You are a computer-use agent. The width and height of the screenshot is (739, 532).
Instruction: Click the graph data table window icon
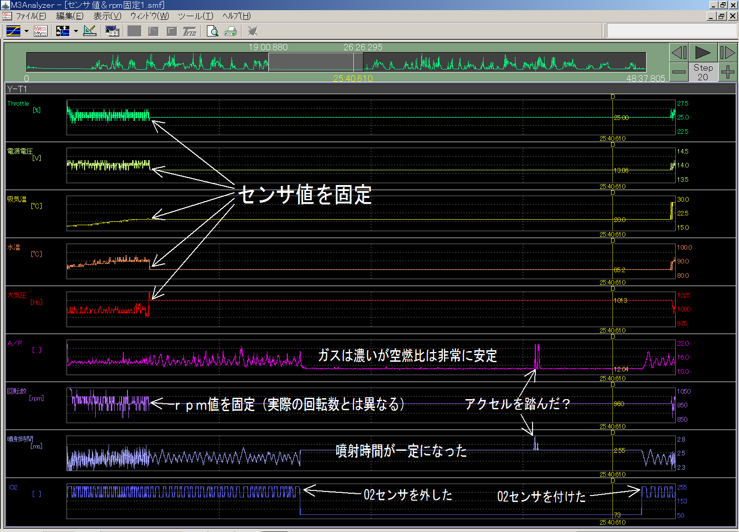112,31
